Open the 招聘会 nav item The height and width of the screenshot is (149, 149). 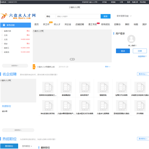(x=118, y=24)
